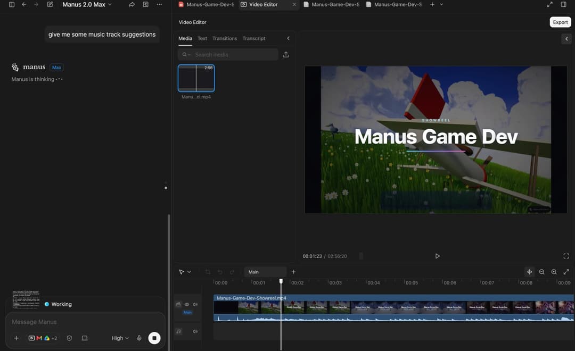Go forward with the right arrow

tap(36, 4)
